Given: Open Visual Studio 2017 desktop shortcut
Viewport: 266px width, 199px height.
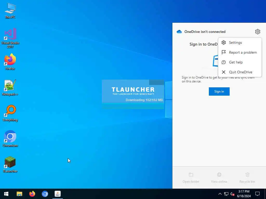Looking at the screenshot, I should pos(10,38).
